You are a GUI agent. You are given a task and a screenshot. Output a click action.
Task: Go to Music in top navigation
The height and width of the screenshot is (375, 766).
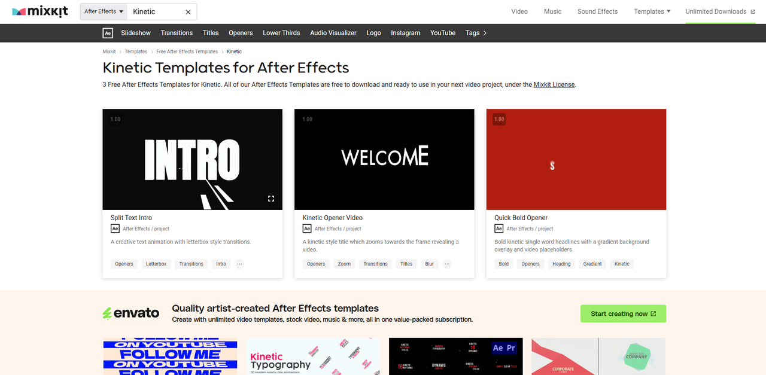[x=552, y=11]
